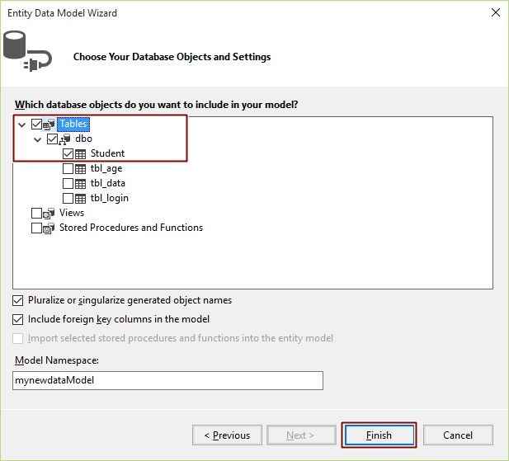The image size is (509, 461).
Task: Click the Tables folder icon
Action: [49, 125]
